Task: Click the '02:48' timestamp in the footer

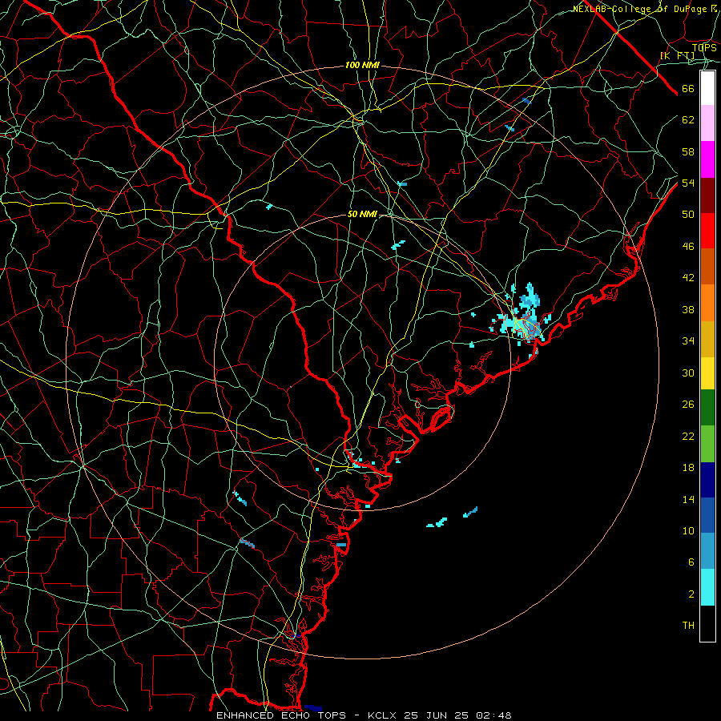Action: [493, 715]
